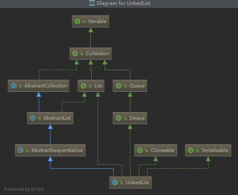Click the Diagram for LinkedList tab title

[123, 3]
